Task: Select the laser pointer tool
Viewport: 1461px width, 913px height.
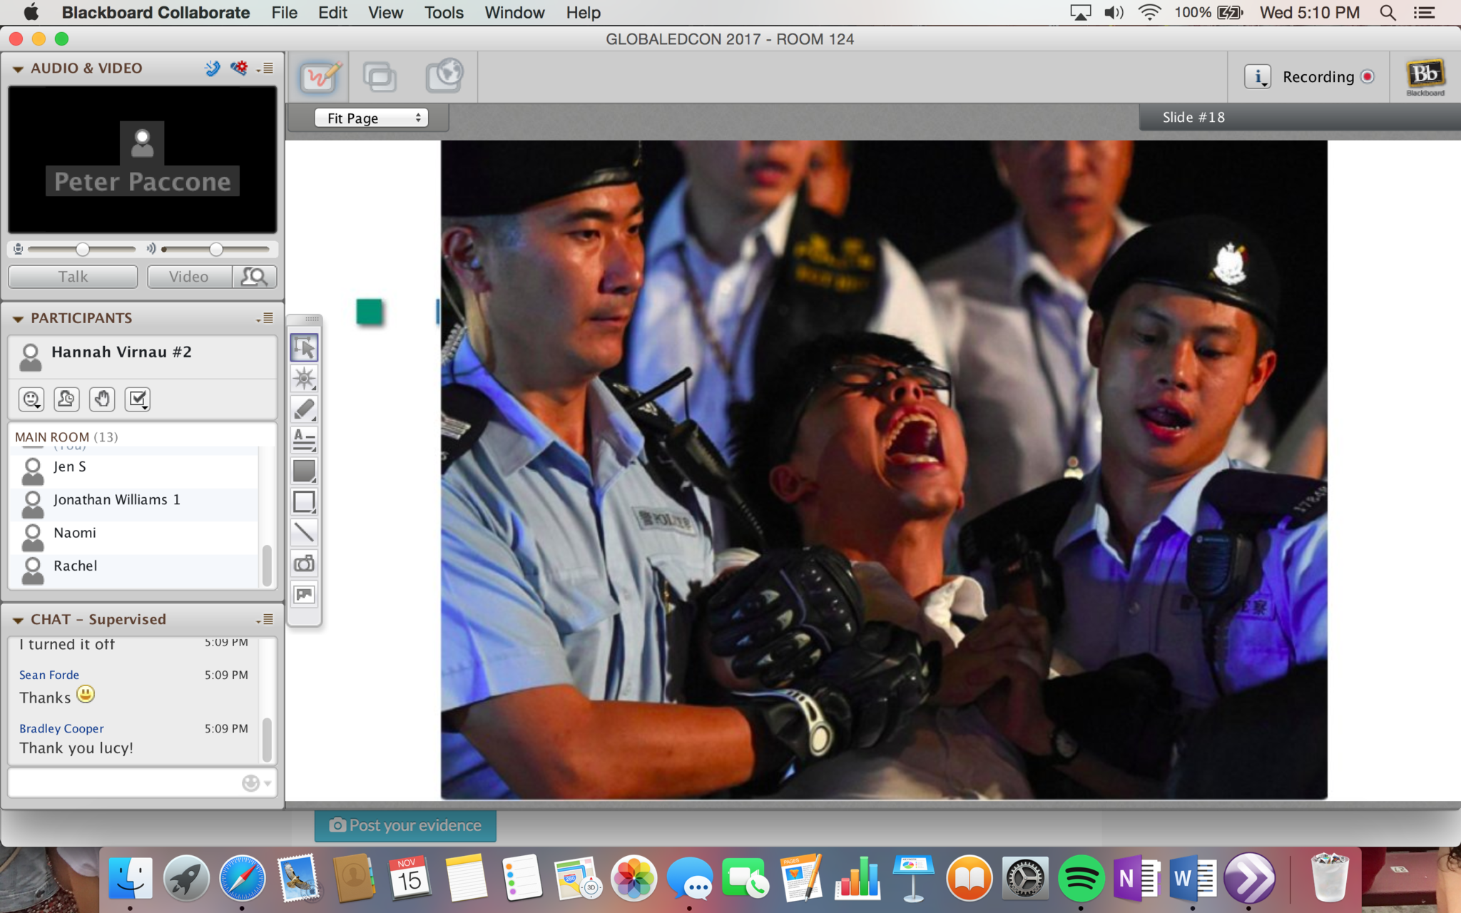Action: [x=305, y=379]
